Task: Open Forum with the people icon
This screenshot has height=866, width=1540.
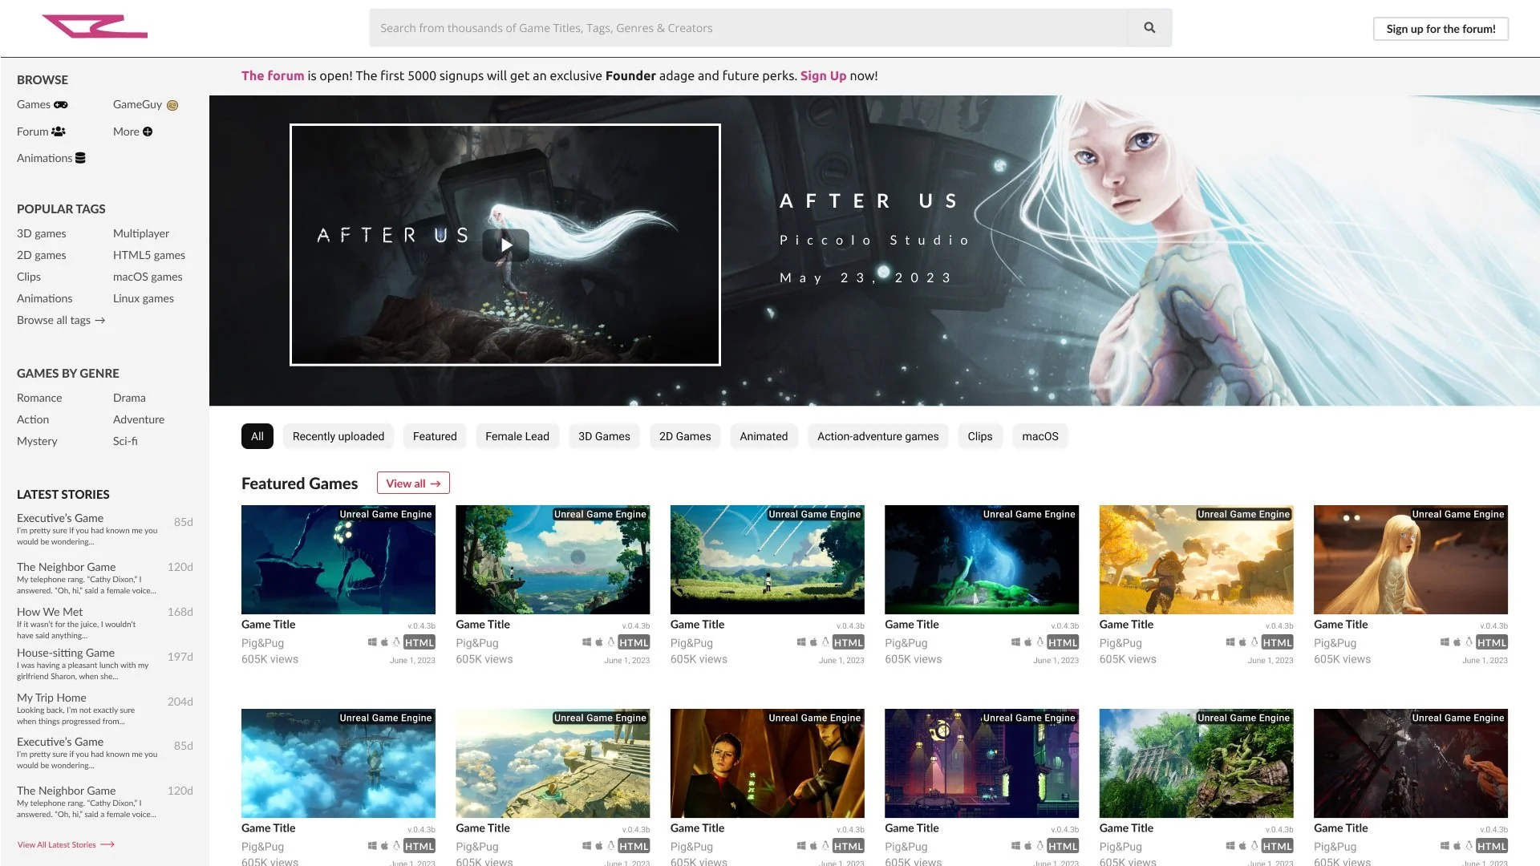Action: pos(41,132)
